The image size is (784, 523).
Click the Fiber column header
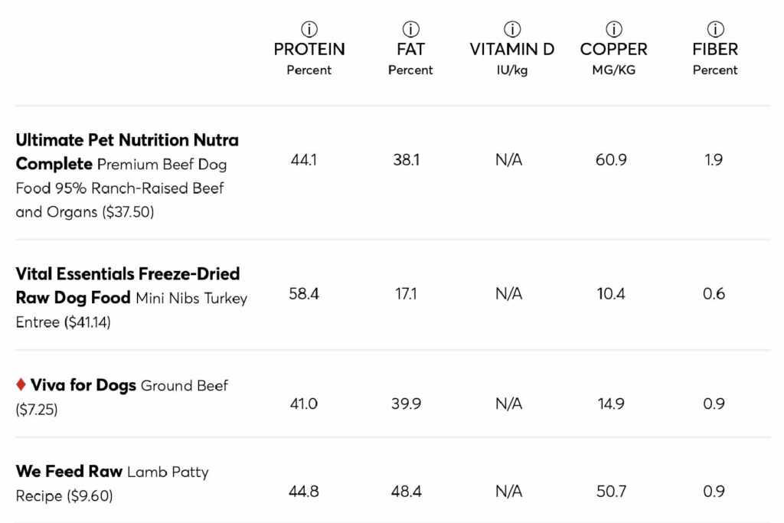(x=715, y=49)
